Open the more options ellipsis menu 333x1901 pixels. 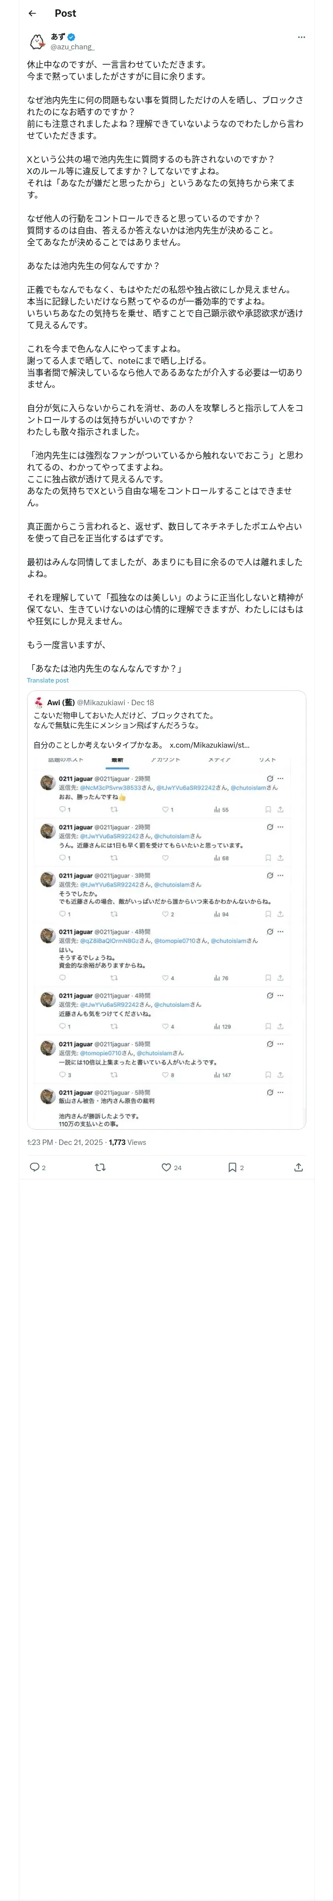pos(301,37)
